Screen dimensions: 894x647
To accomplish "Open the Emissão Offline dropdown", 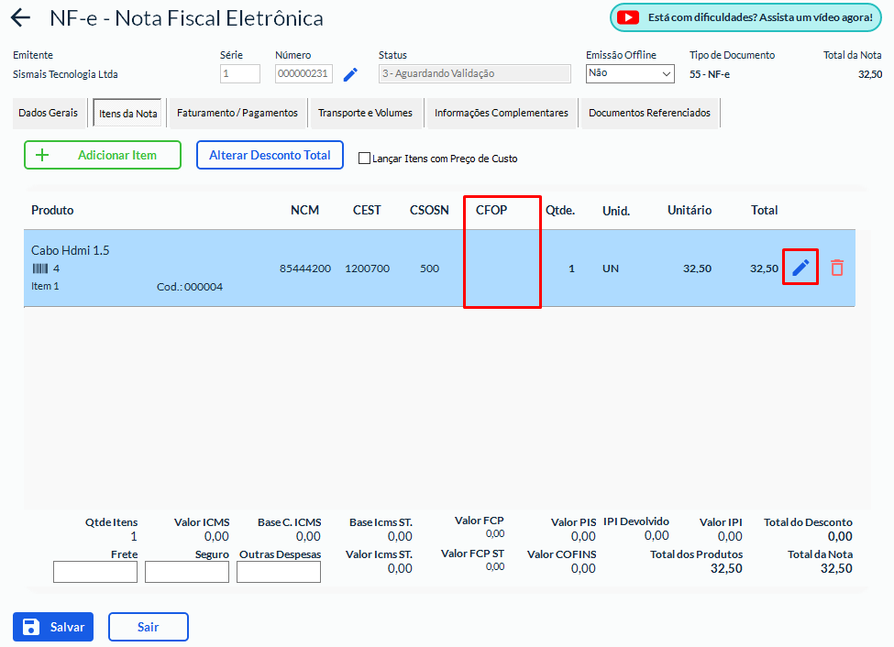I will [630, 73].
